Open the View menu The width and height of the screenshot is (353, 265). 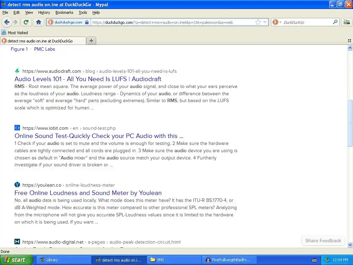(29, 12)
